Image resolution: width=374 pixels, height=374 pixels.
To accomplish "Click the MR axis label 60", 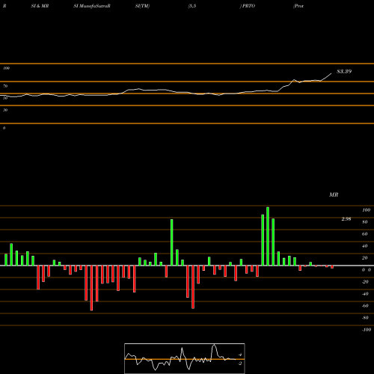I will tap(365, 234).
